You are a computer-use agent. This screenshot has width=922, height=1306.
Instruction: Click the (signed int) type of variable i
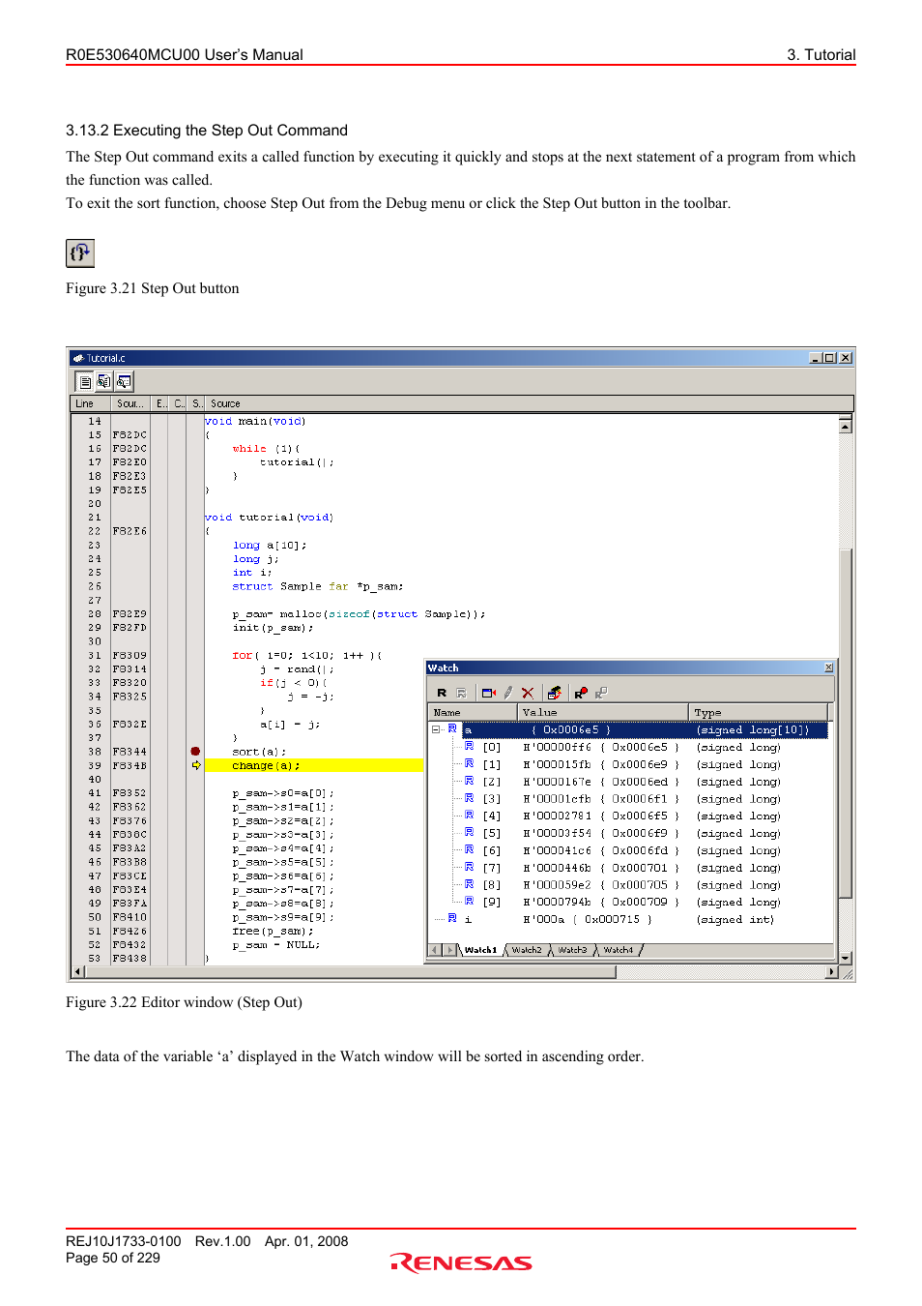point(735,919)
